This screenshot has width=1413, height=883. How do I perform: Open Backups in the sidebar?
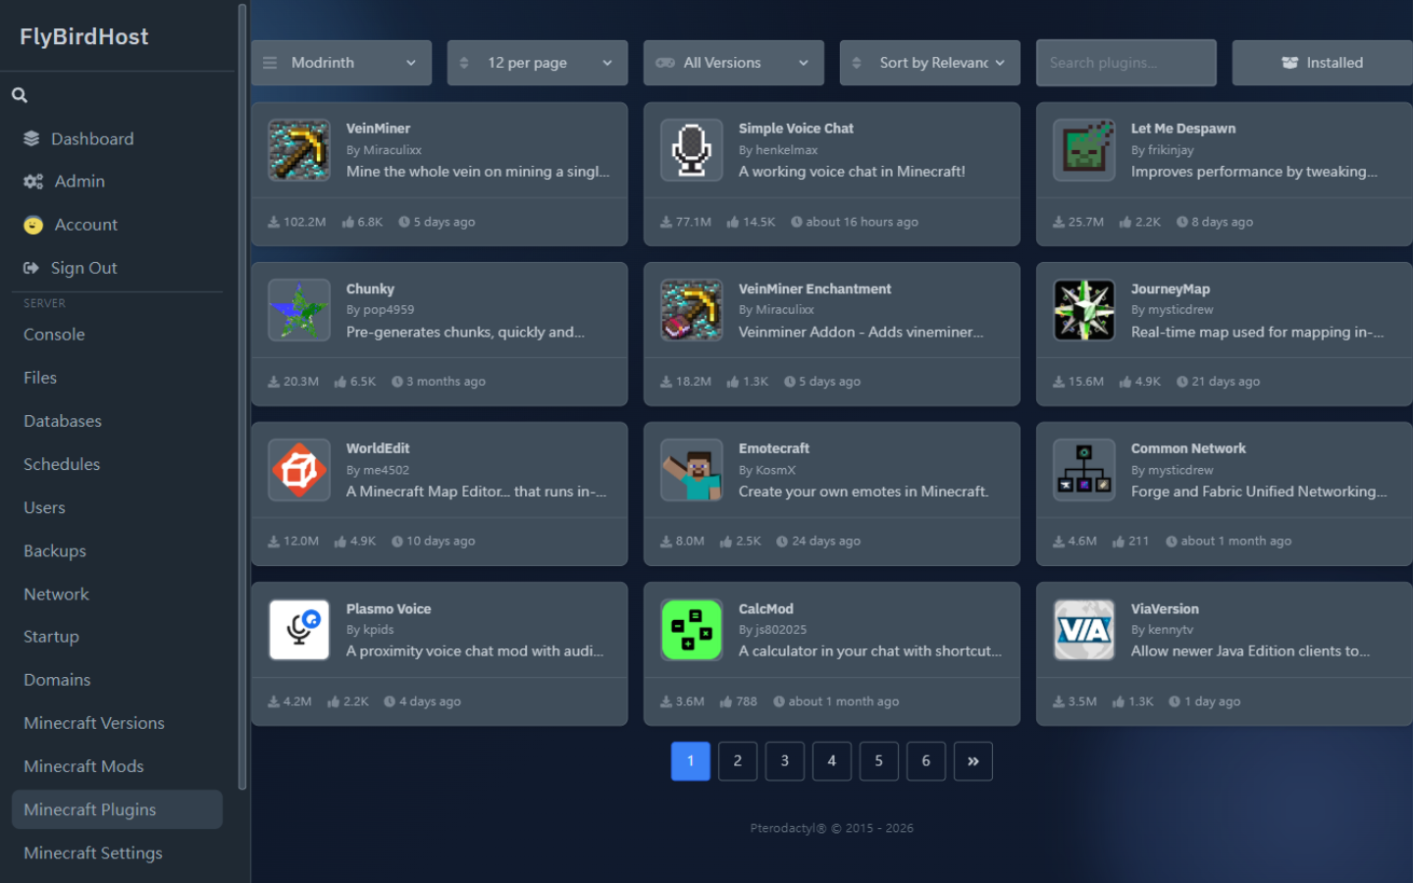[117, 550]
